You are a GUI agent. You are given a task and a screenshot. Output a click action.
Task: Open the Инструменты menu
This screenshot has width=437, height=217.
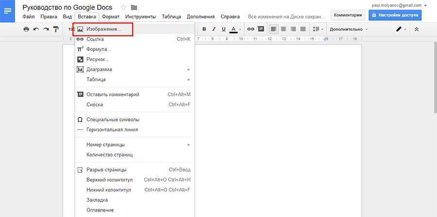click(140, 16)
